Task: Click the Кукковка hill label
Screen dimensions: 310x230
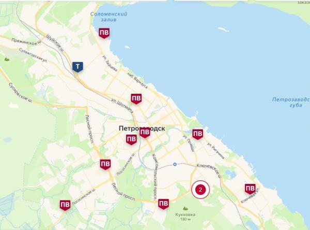Action: pos(185,214)
